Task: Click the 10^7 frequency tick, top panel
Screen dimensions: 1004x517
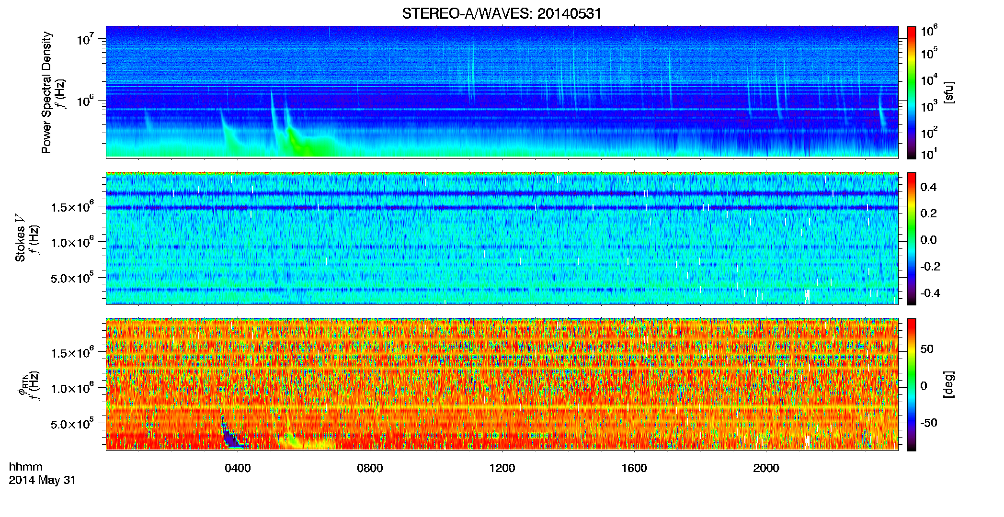Action: coord(85,38)
